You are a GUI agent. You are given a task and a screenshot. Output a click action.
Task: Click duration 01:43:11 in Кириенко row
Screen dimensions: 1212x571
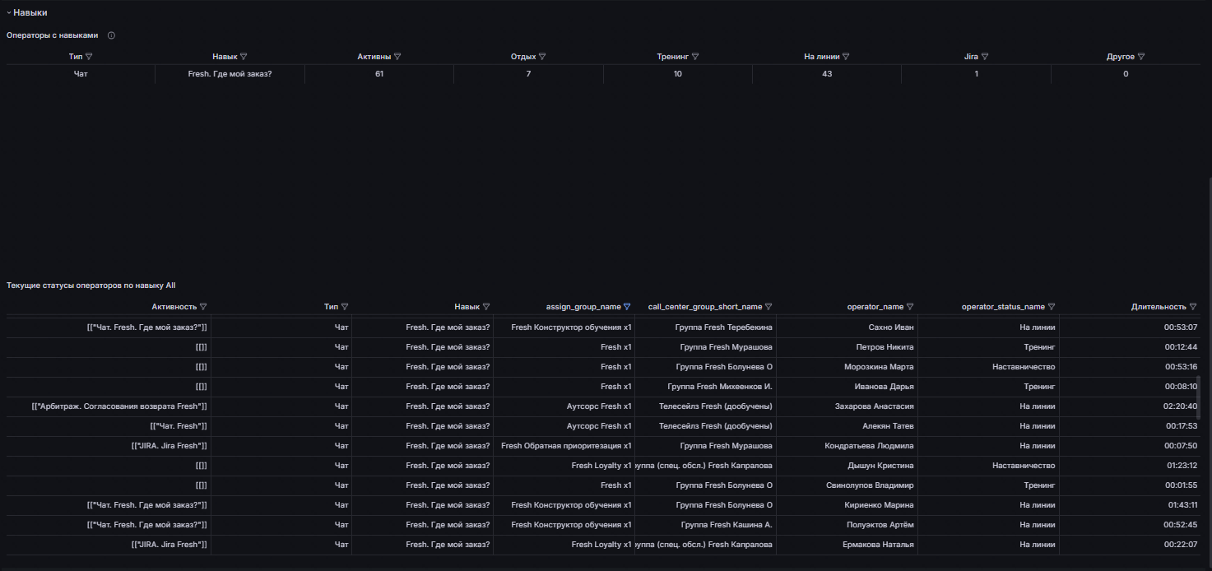click(x=1182, y=505)
